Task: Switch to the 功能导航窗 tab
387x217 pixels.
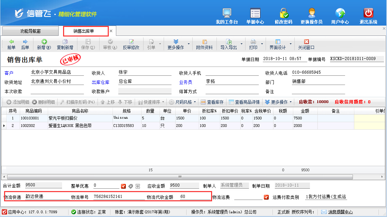Action: 30,31
